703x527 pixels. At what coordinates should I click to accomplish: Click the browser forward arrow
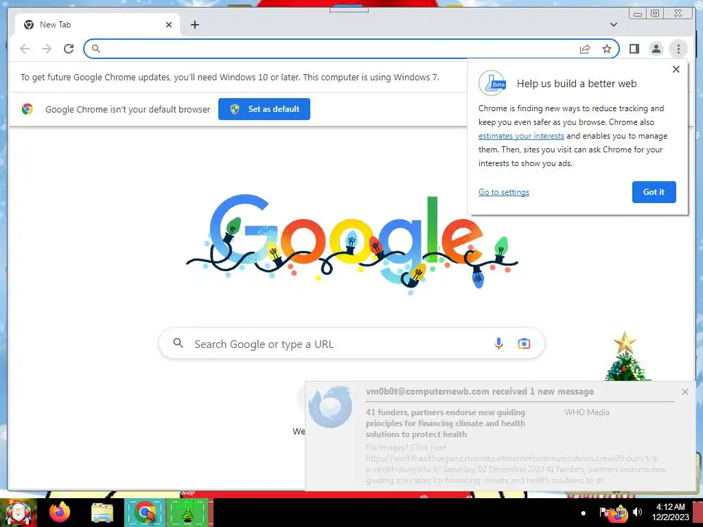[47, 49]
